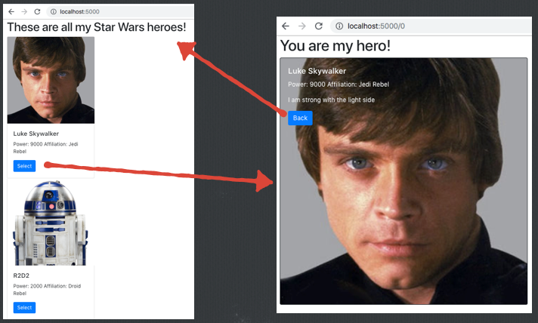Click address bar showing localhost:5000
Screen dimensions: 538x323
tap(120, 11)
